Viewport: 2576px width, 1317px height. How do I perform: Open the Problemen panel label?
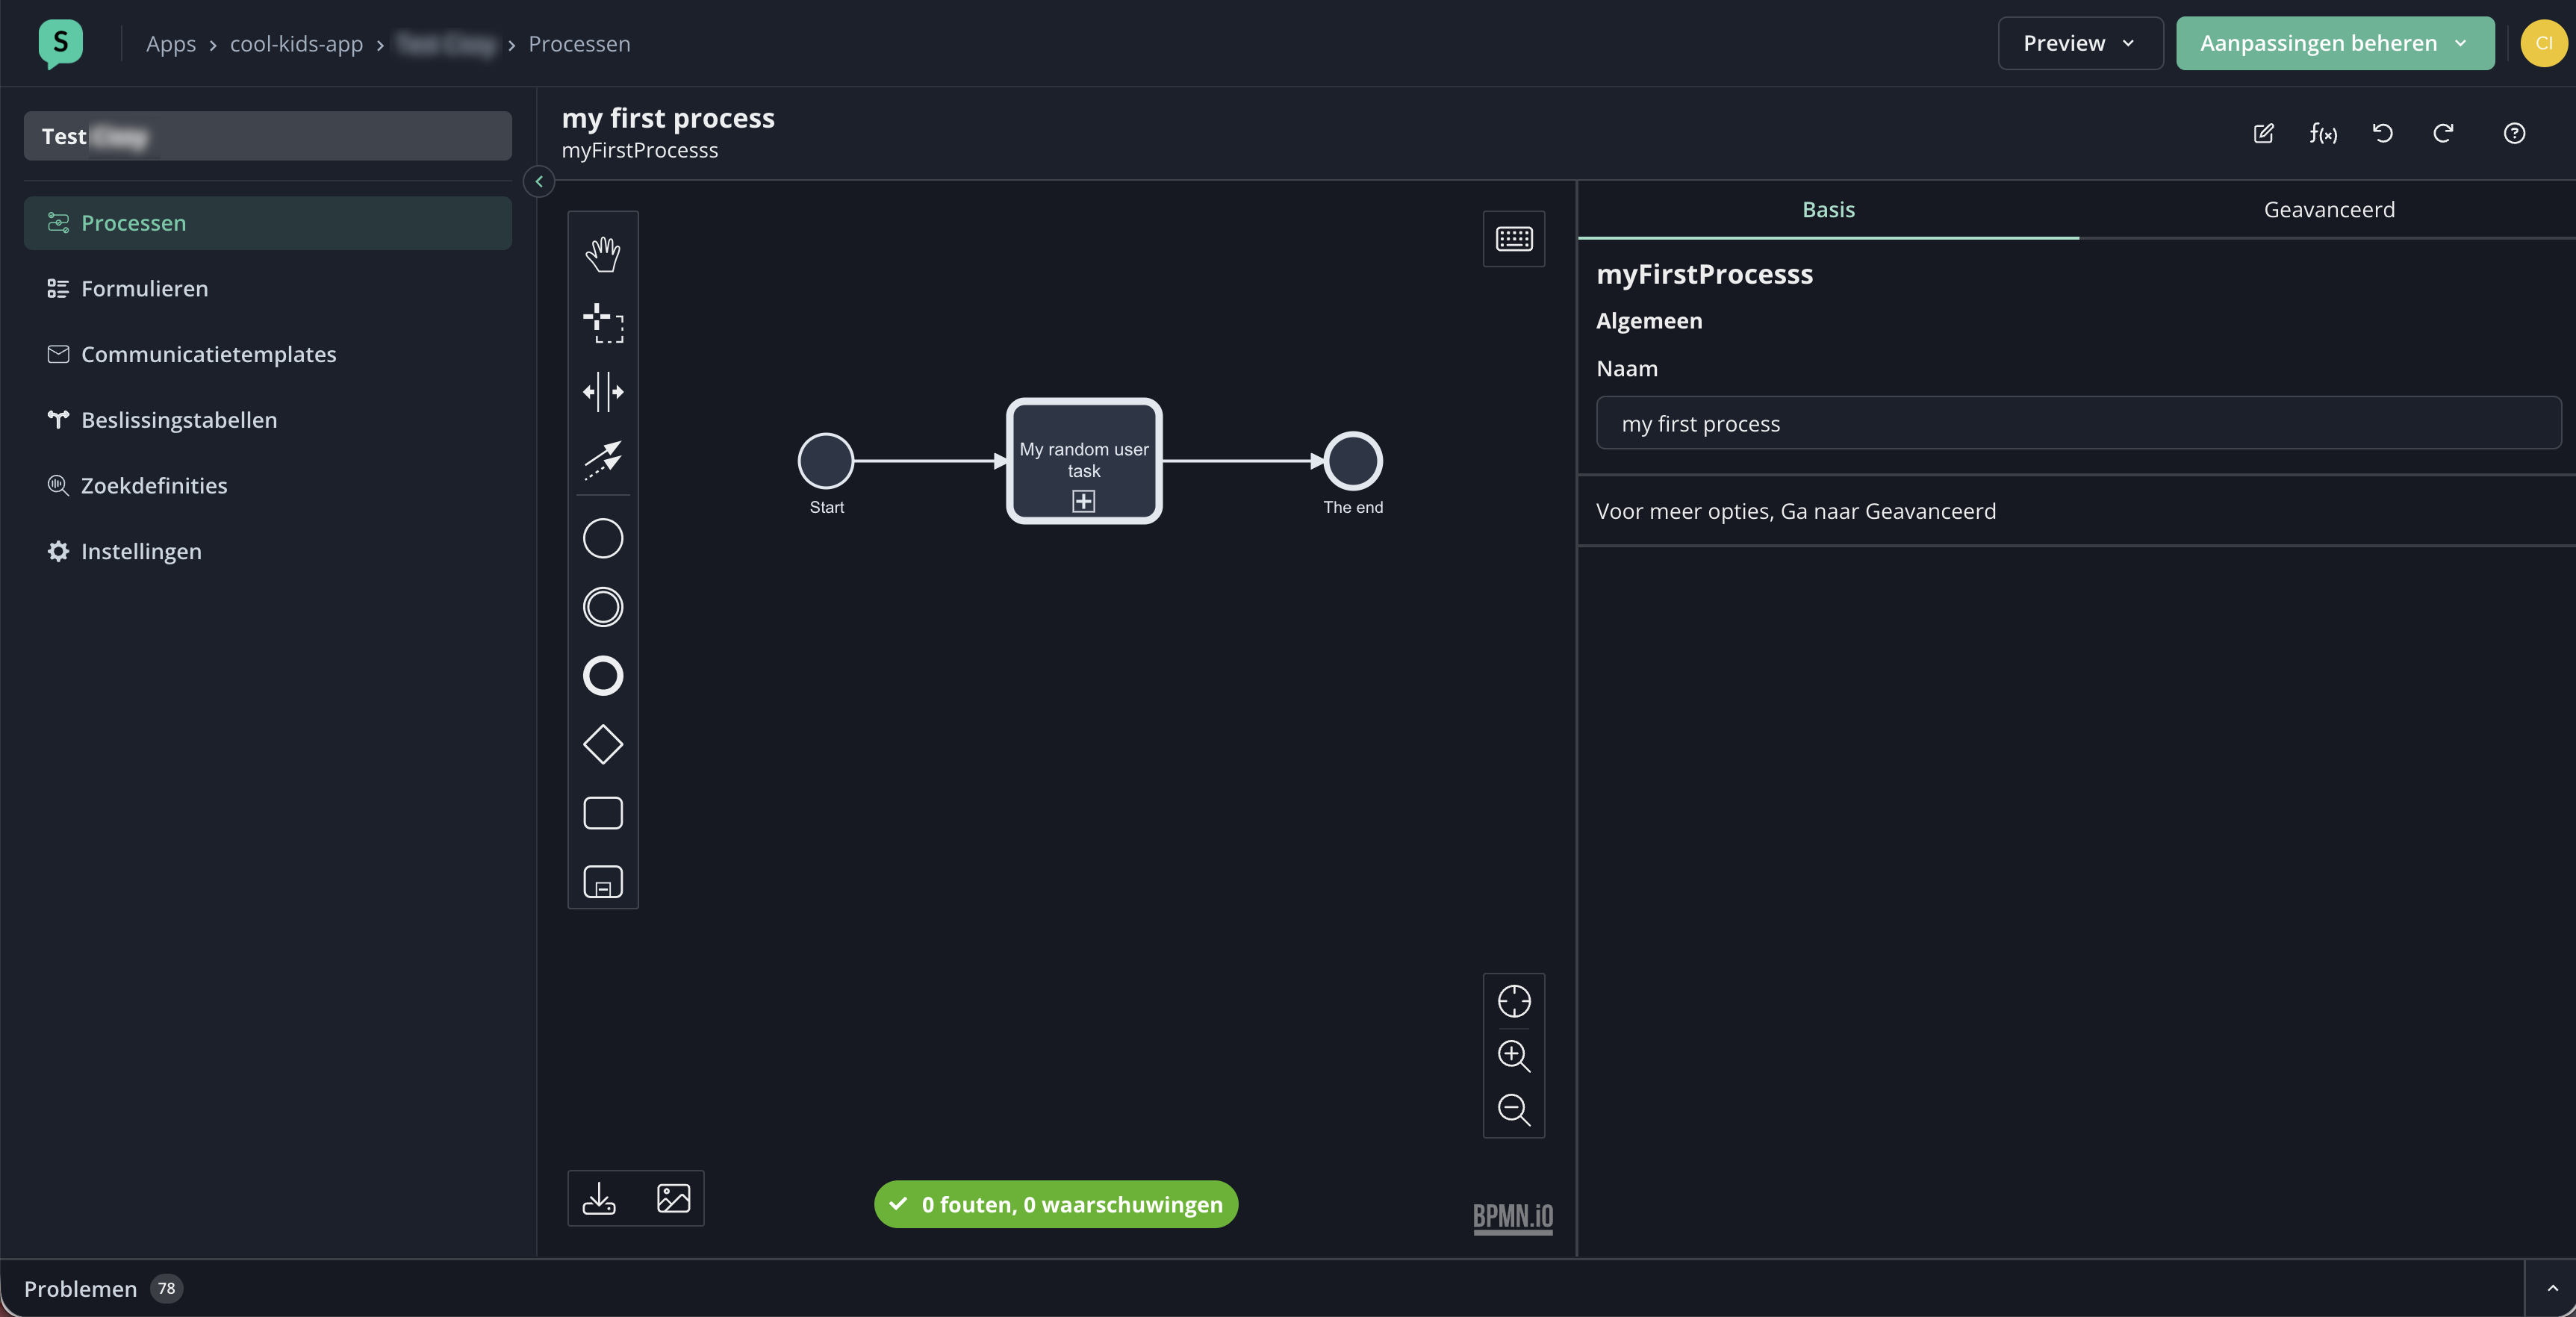(x=80, y=1289)
